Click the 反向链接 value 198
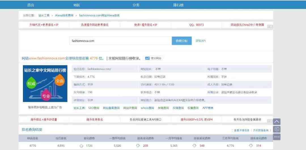Viewport: 306px width, 150px height. click(90, 92)
